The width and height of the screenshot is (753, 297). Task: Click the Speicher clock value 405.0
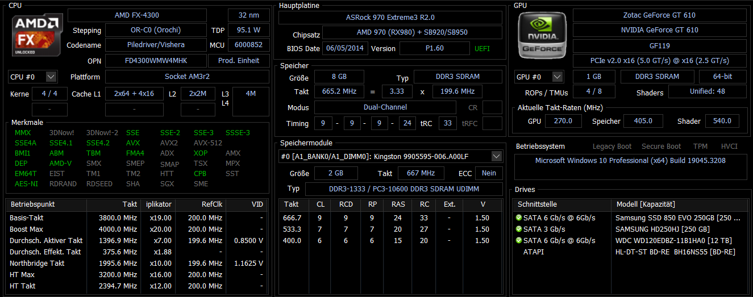(643, 121)
